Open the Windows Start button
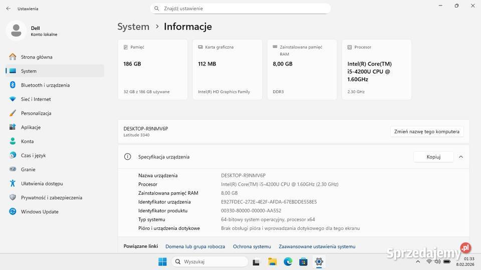 162,261
